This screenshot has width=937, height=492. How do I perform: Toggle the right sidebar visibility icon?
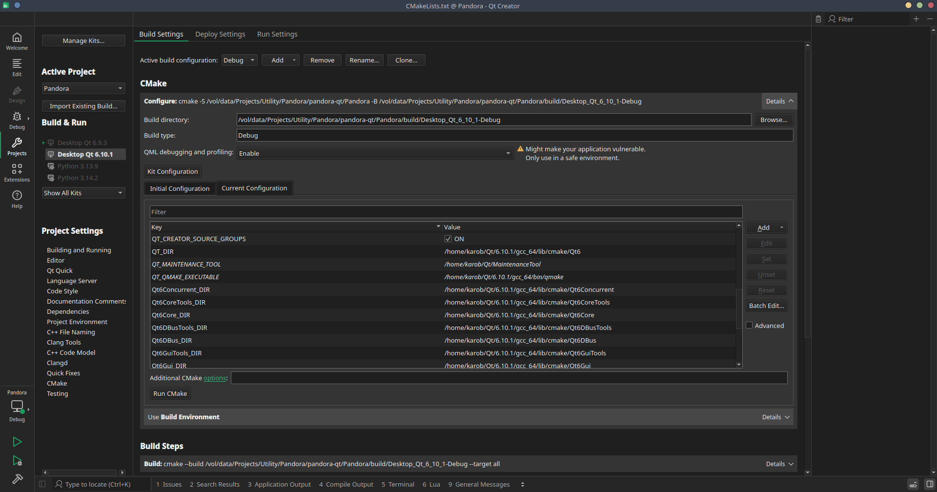coord(930,484)
